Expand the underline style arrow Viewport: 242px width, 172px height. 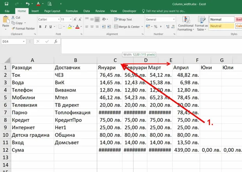(54, 27)
